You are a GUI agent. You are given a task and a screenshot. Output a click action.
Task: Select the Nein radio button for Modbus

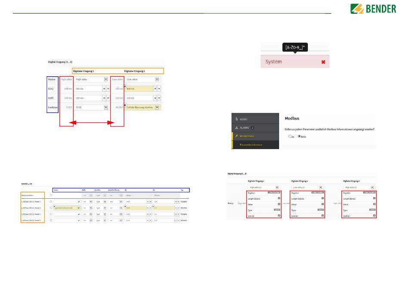tap(299, 136)
